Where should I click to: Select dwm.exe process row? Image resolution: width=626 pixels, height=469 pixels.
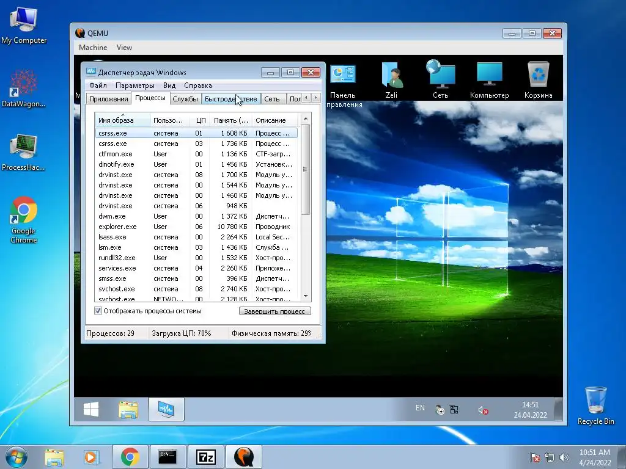point(196,216)
